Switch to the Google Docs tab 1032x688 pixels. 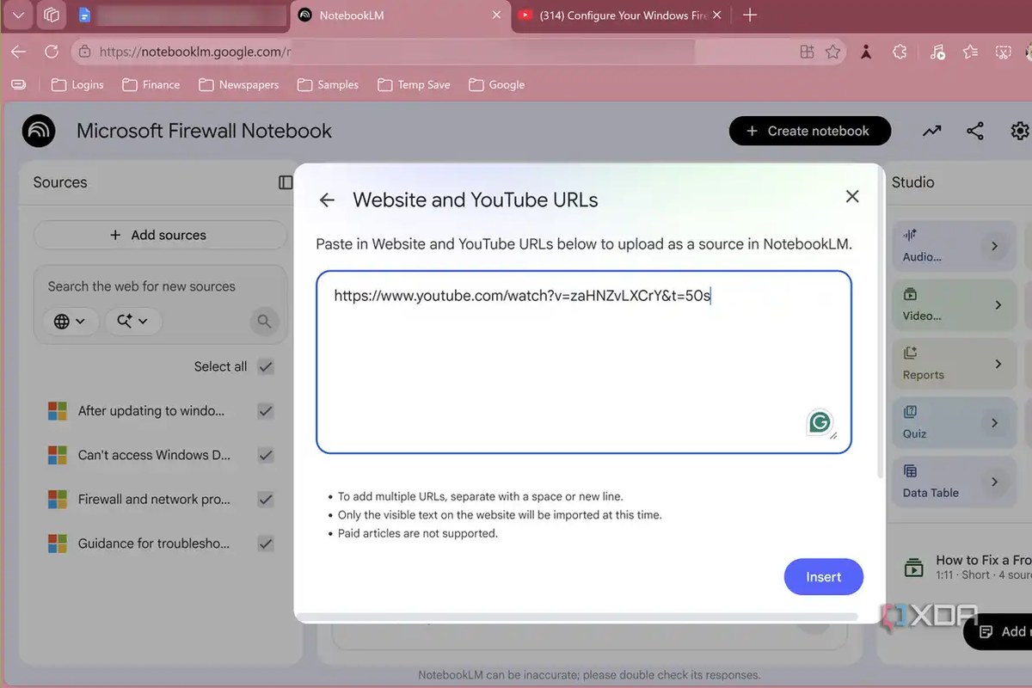pos(181,15)
